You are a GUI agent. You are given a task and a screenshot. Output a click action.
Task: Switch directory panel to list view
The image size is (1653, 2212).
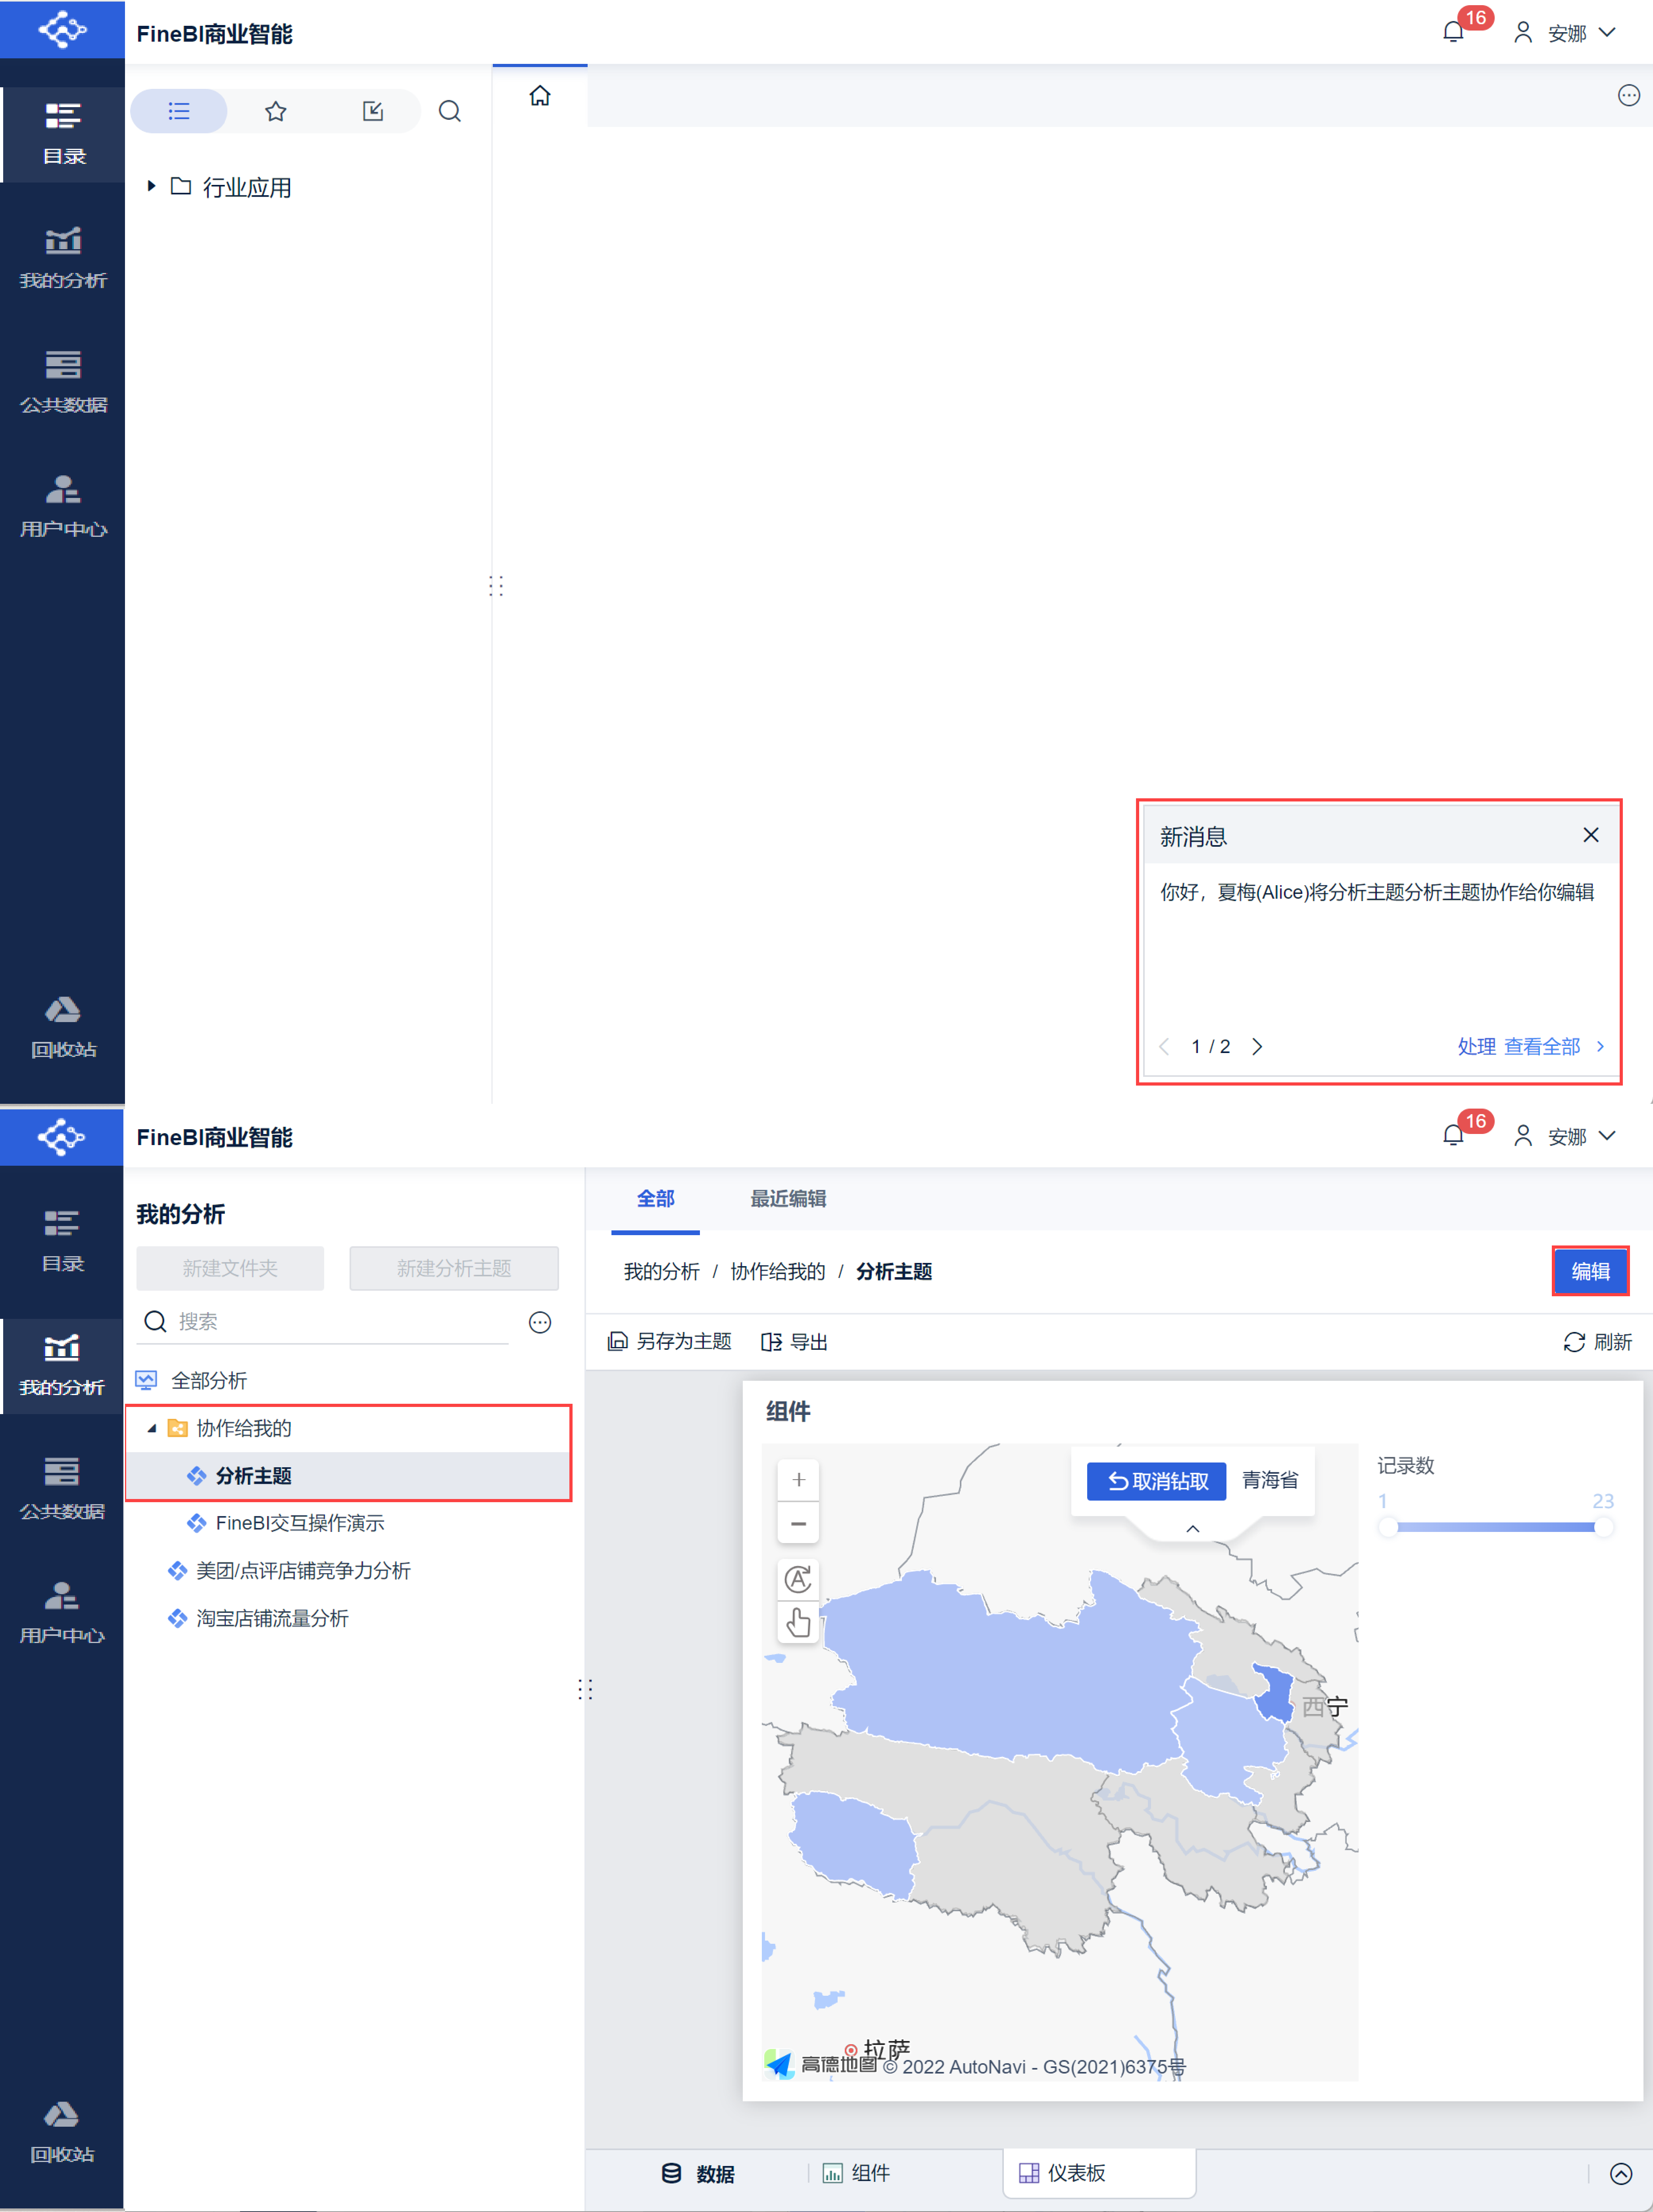(x=179, y=111)
